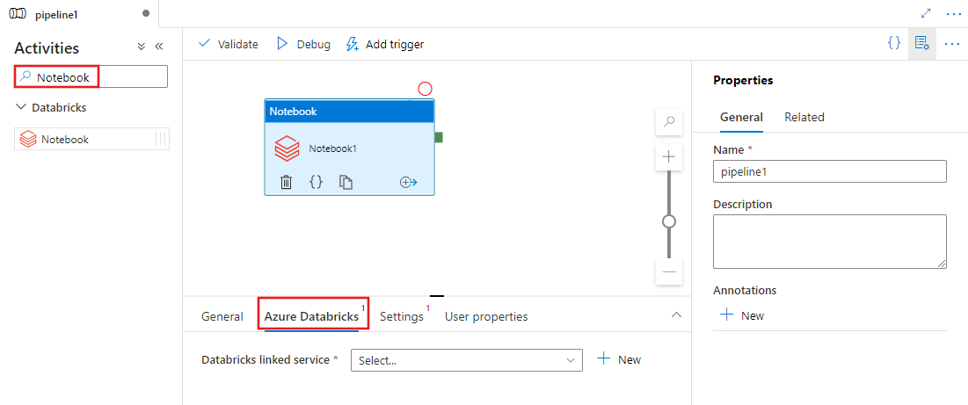Collapse the activity settings panel
This screenshot has width=968, height=405.
[676, 315]
